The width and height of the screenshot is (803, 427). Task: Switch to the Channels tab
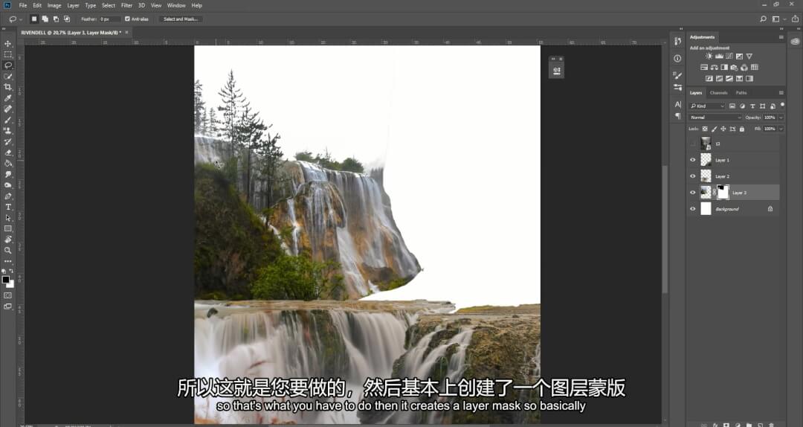pyautogui.click(x=718, y=93)
